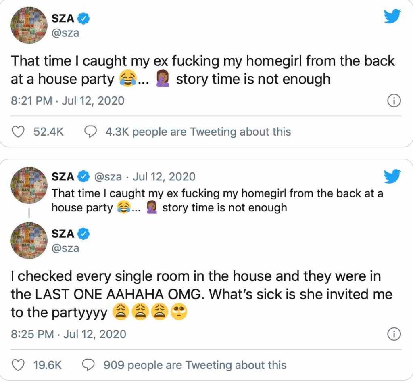
Task: Click the Twitter bird logo in first tweet
Action: tap(392, 16)
